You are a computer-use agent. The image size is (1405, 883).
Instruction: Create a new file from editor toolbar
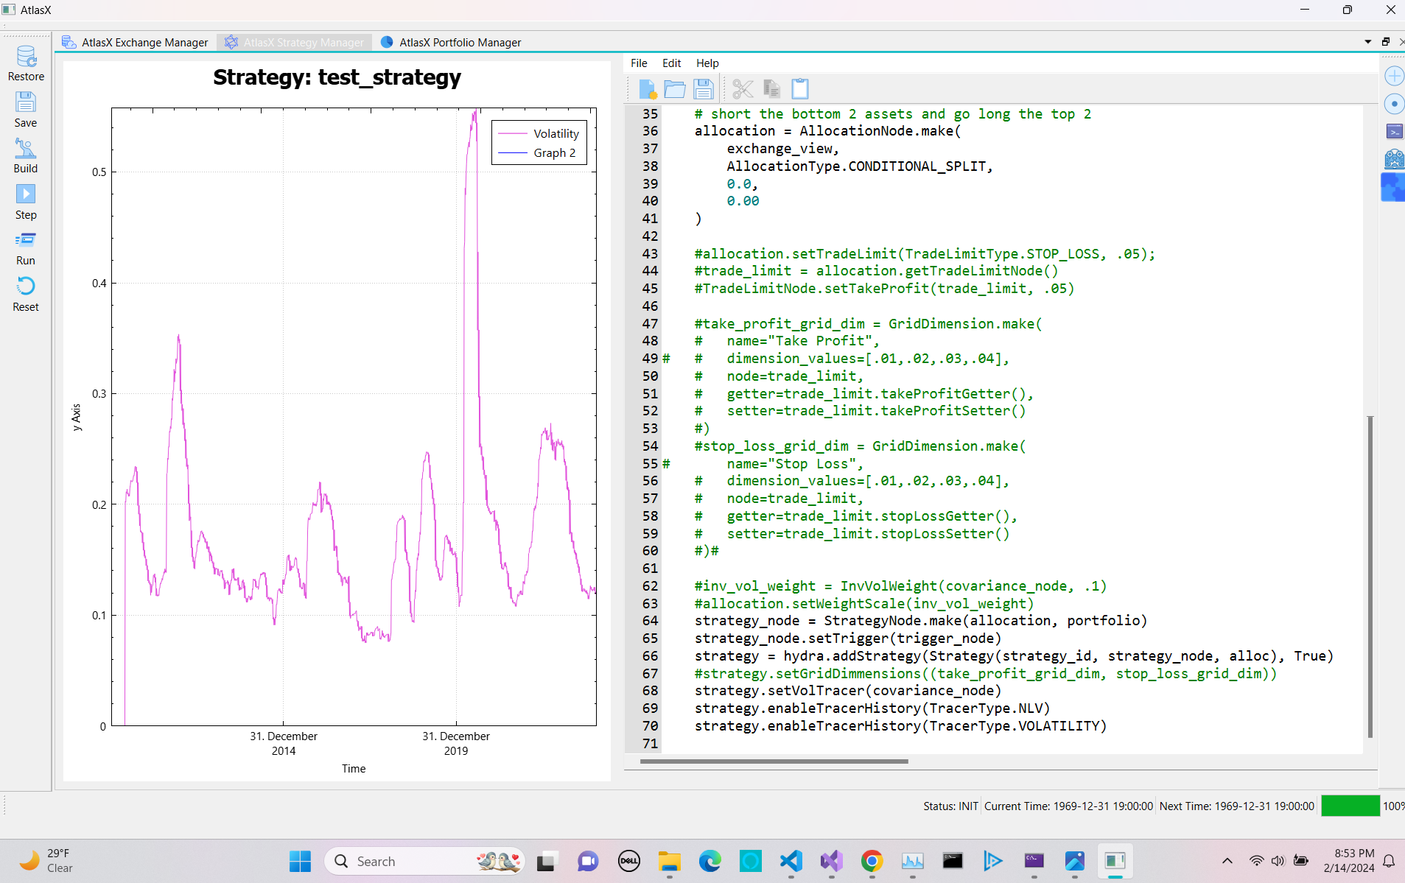tap(647, 89)
